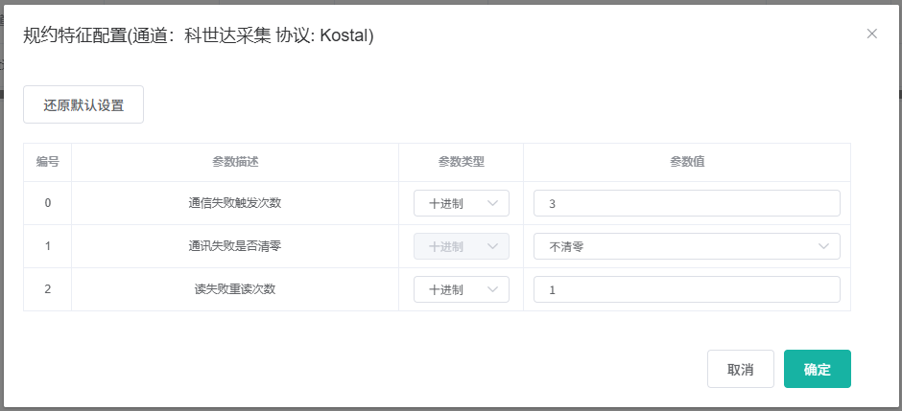Click the 还原默认设置 button
The image size is (902, 411).
(x=83, y=105)
